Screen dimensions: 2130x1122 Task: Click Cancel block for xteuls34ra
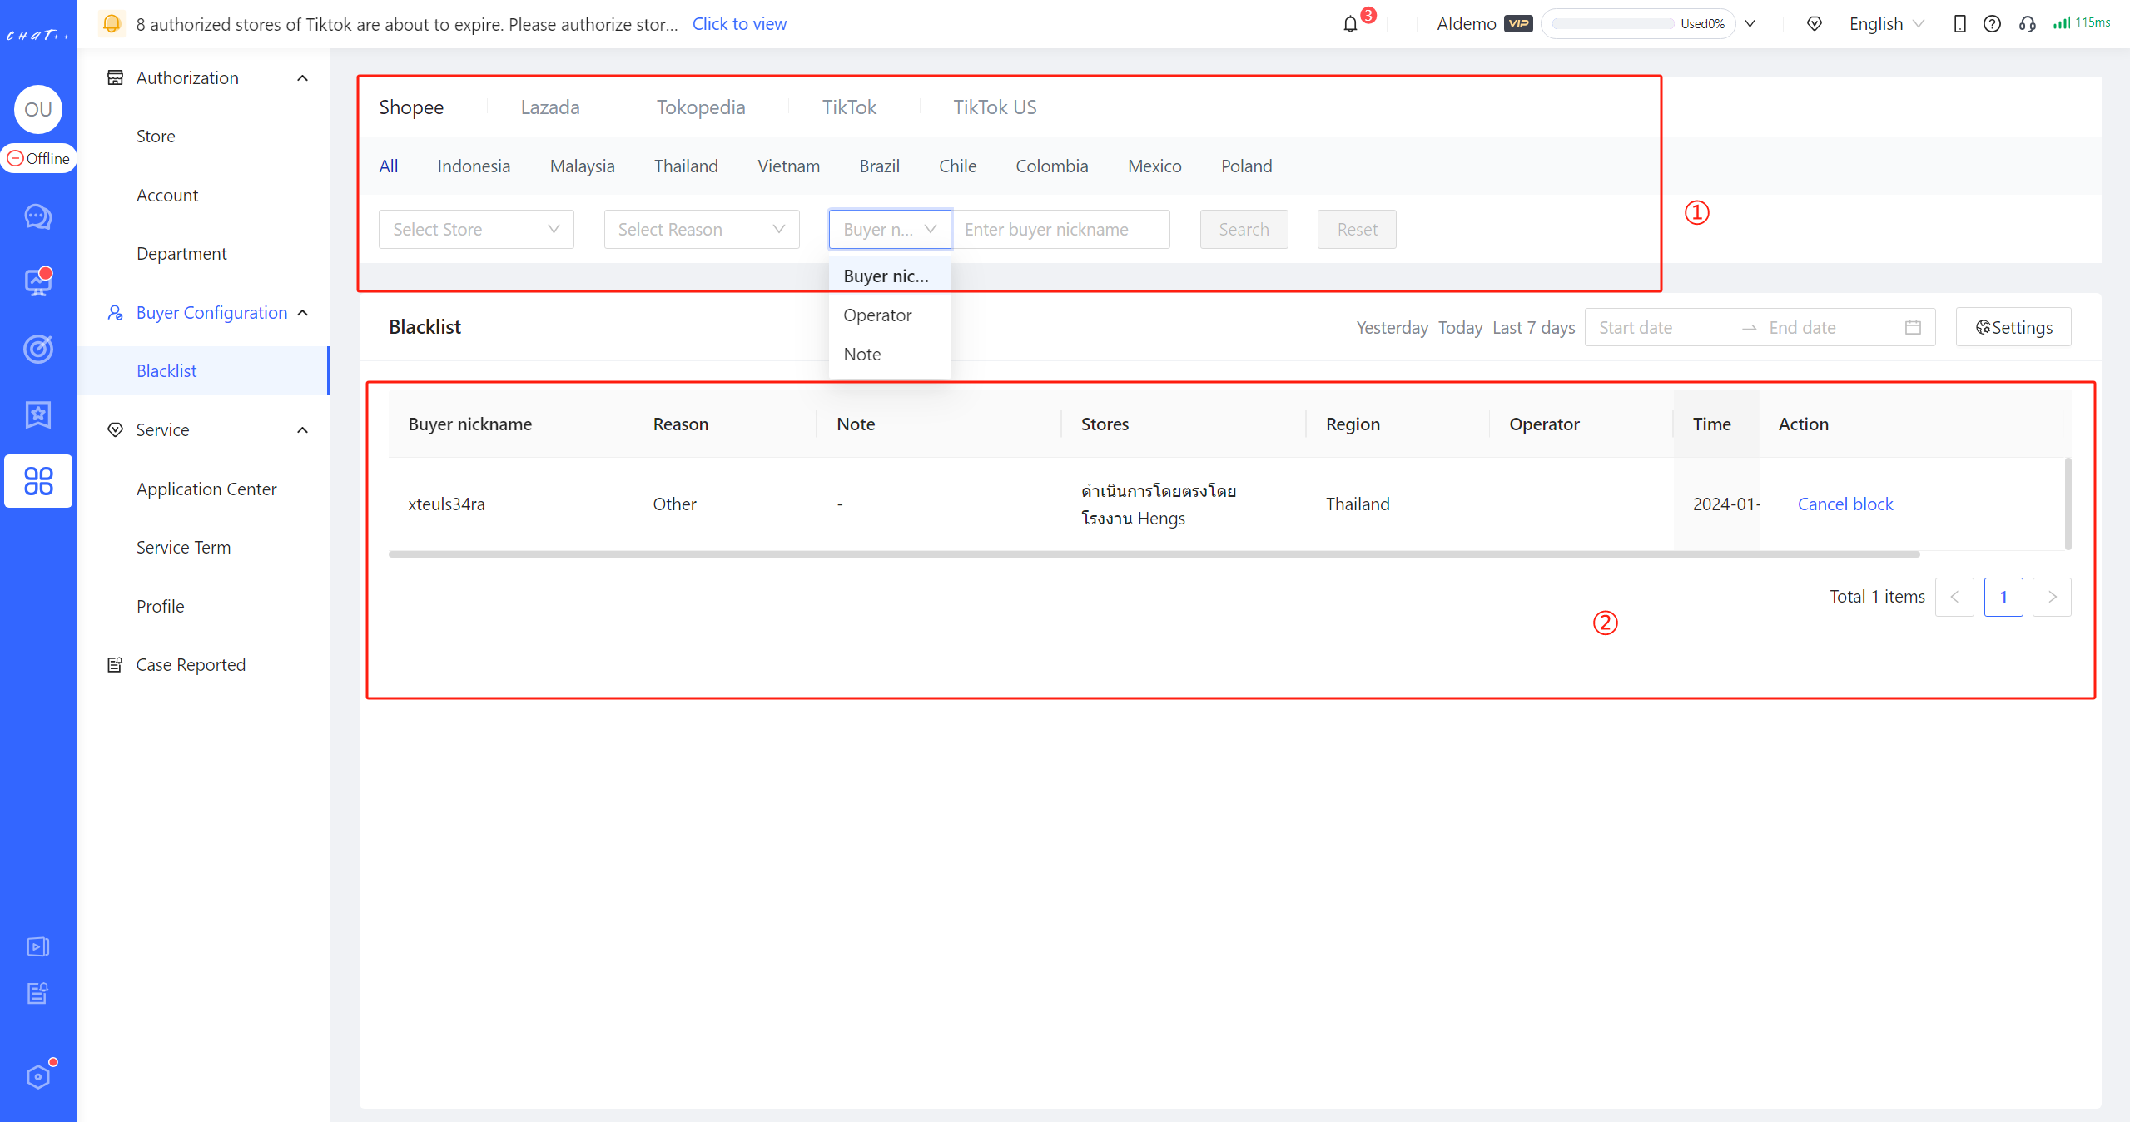click(1845, 504)
